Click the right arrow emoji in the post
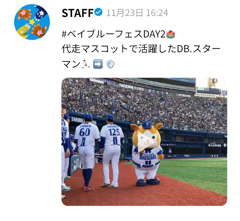240x221 pixels. tap(98, 64)
